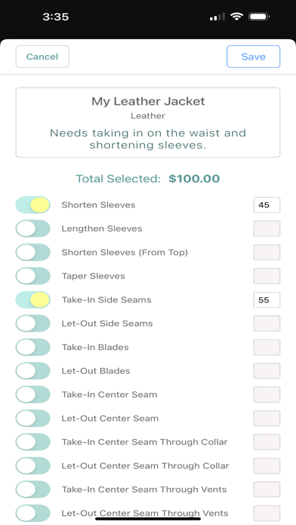Tap the Wi-Fi status bar icon
The height and width of the screenshot is (525, 296).
point(236,17)
